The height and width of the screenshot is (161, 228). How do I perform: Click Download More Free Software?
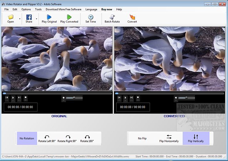coord(63,9)
